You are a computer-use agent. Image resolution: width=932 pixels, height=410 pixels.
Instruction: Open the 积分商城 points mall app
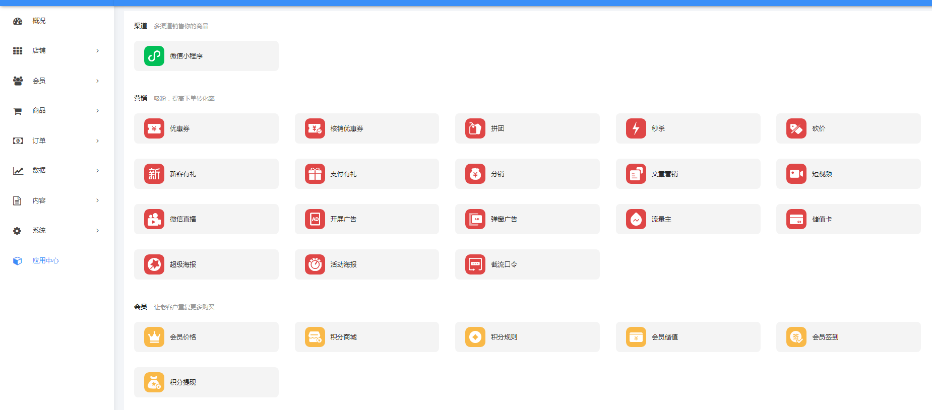[x=366, y=337]
